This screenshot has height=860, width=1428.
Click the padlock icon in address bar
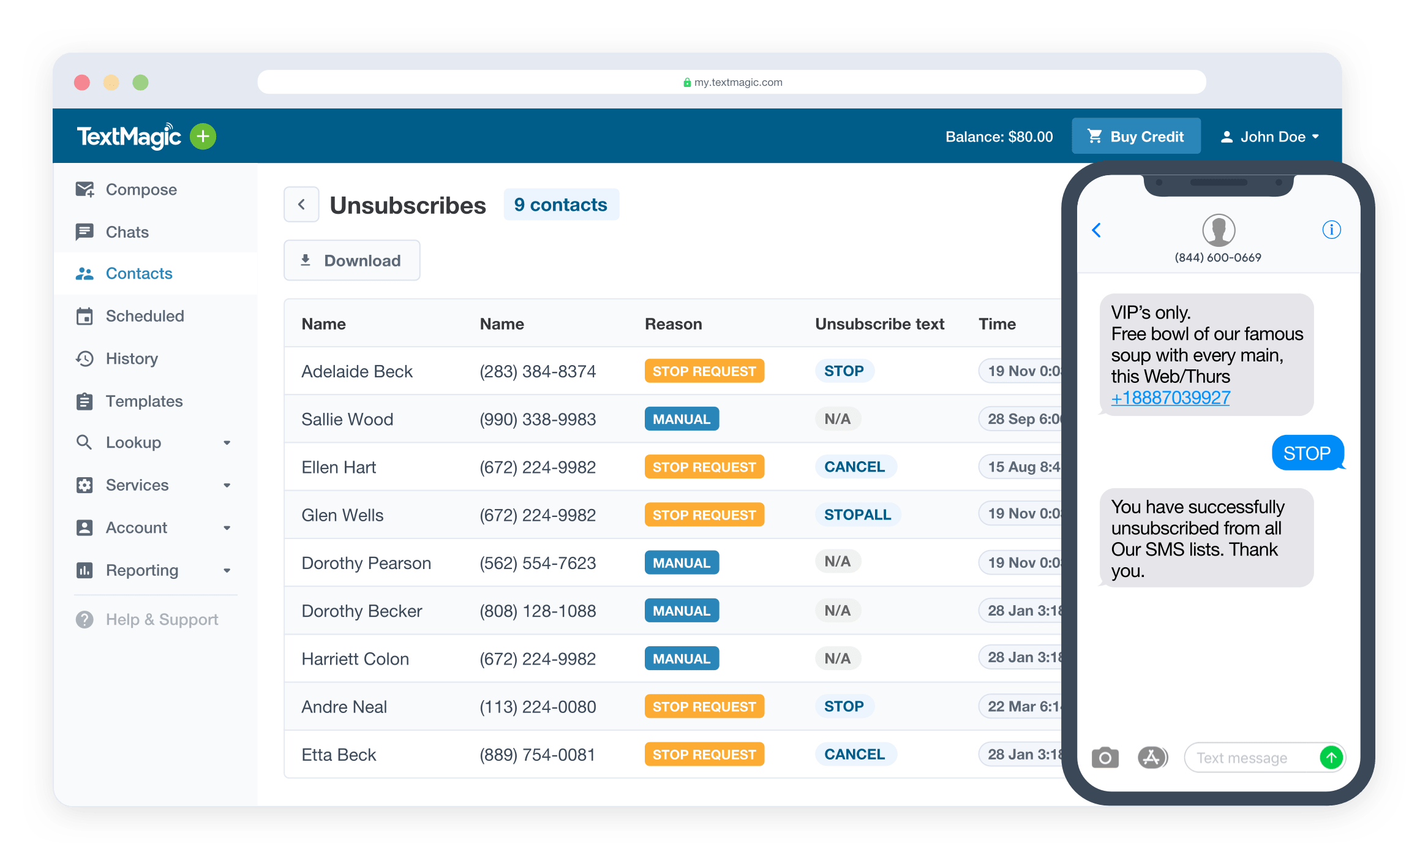click(687, 82)
